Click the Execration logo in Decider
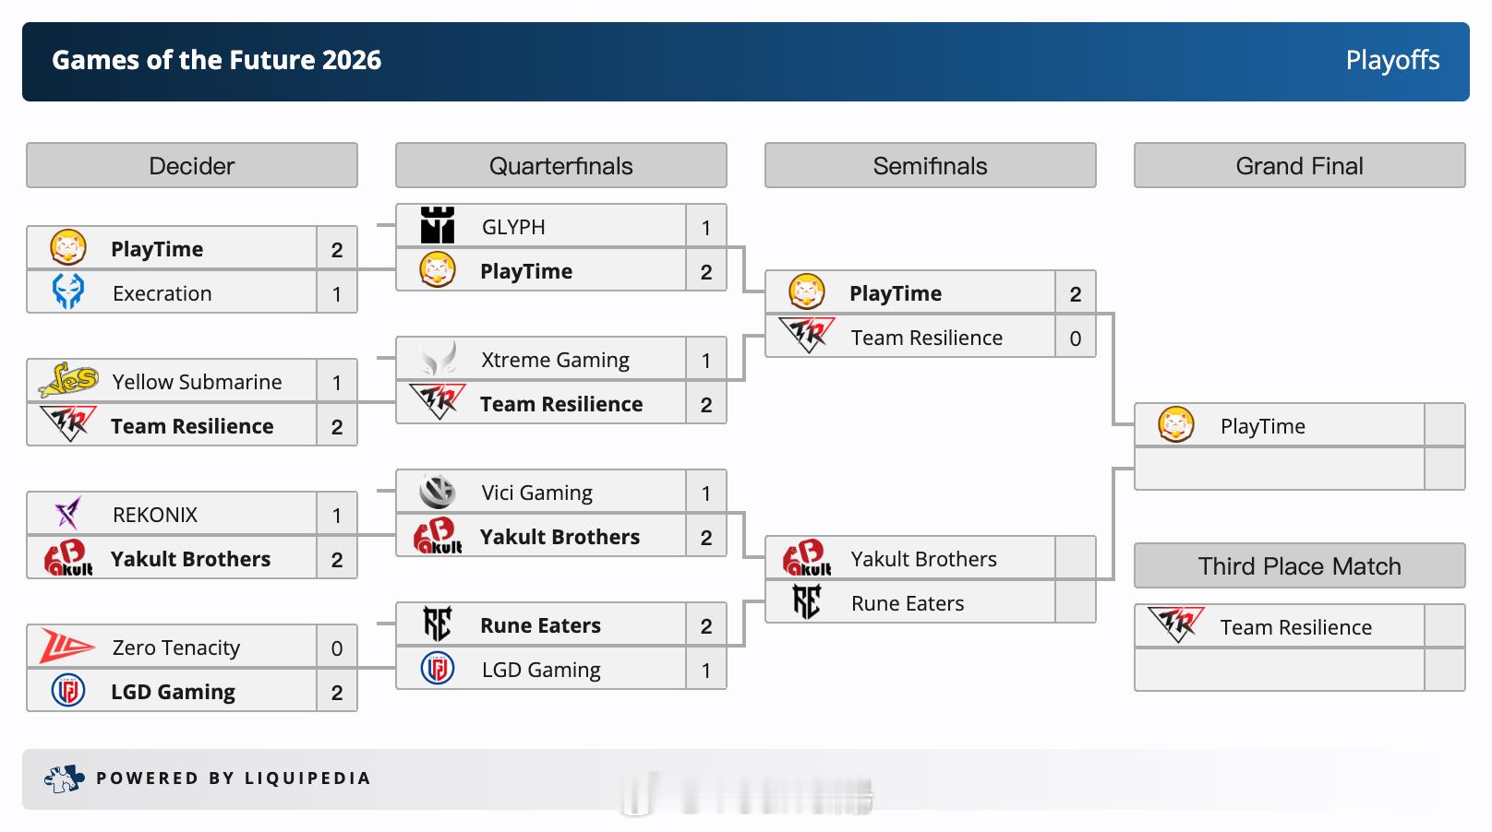 click(x=68, y=292)
